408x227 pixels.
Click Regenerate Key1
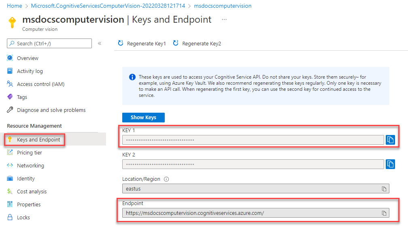click(142, 43)
